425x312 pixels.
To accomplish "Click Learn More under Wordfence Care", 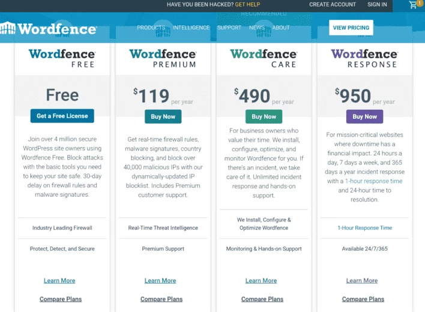I will point(261,281).
